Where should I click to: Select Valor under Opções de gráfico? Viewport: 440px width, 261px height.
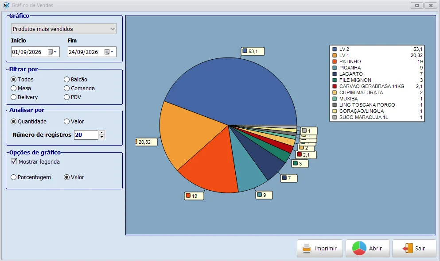click(x=66, y=177)
